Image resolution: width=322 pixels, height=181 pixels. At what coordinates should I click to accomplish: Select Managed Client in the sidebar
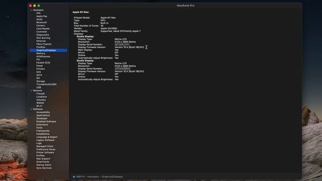click(x=45, y=146)
